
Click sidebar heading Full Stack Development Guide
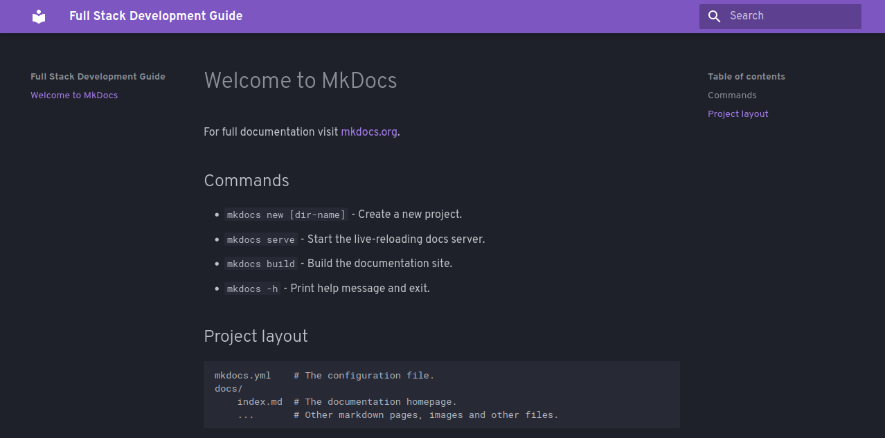(98, 77)
